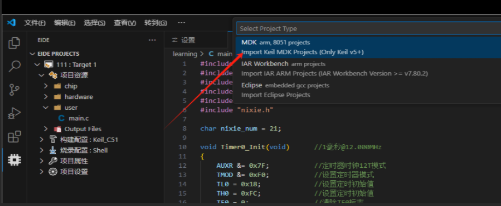The height and width of the screenshot is (206, 501).
Task: Click the learning breadcrumb segment
Action: [185, 54]
